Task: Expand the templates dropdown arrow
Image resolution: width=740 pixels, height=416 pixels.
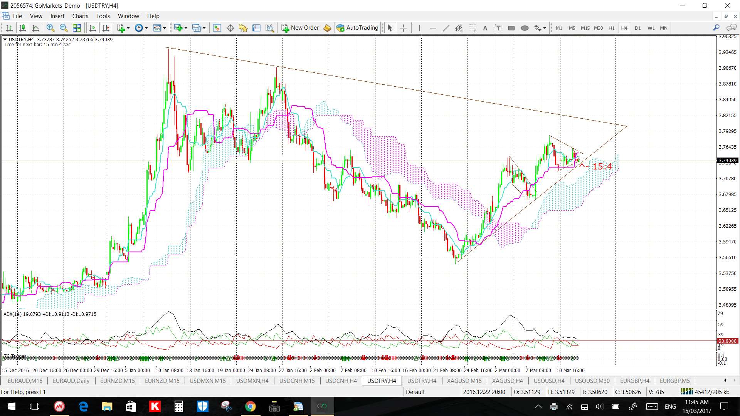Action: point(165,28)
